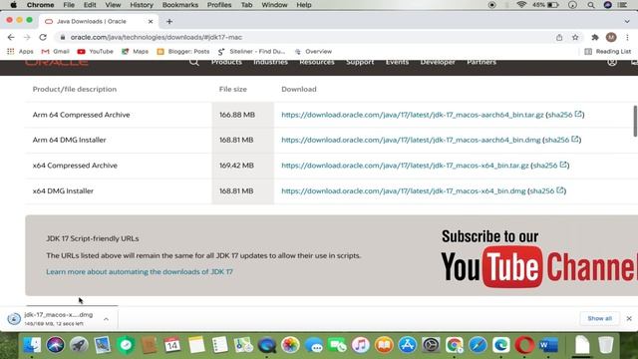
Task: Open the sha256 link for Arm 64 DMG Installer
Action: point(562,140)
